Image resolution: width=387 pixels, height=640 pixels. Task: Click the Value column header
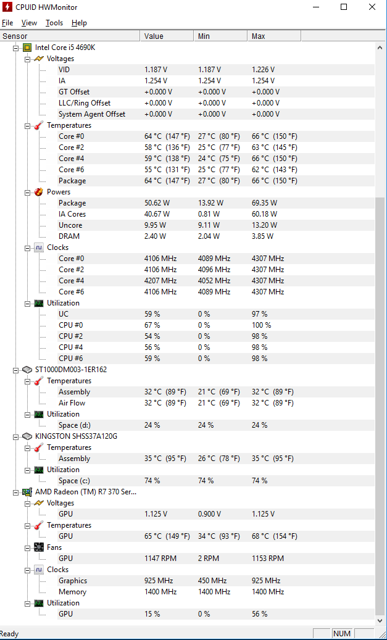pos(167,36)
